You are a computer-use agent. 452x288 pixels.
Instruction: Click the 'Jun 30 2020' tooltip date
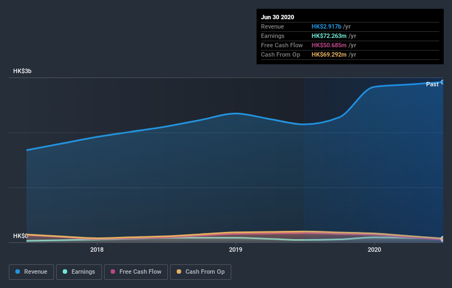277,17
